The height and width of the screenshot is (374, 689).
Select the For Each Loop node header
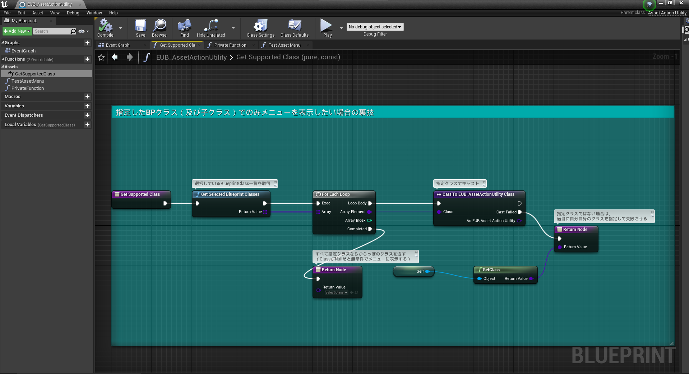tap(344, 194)
